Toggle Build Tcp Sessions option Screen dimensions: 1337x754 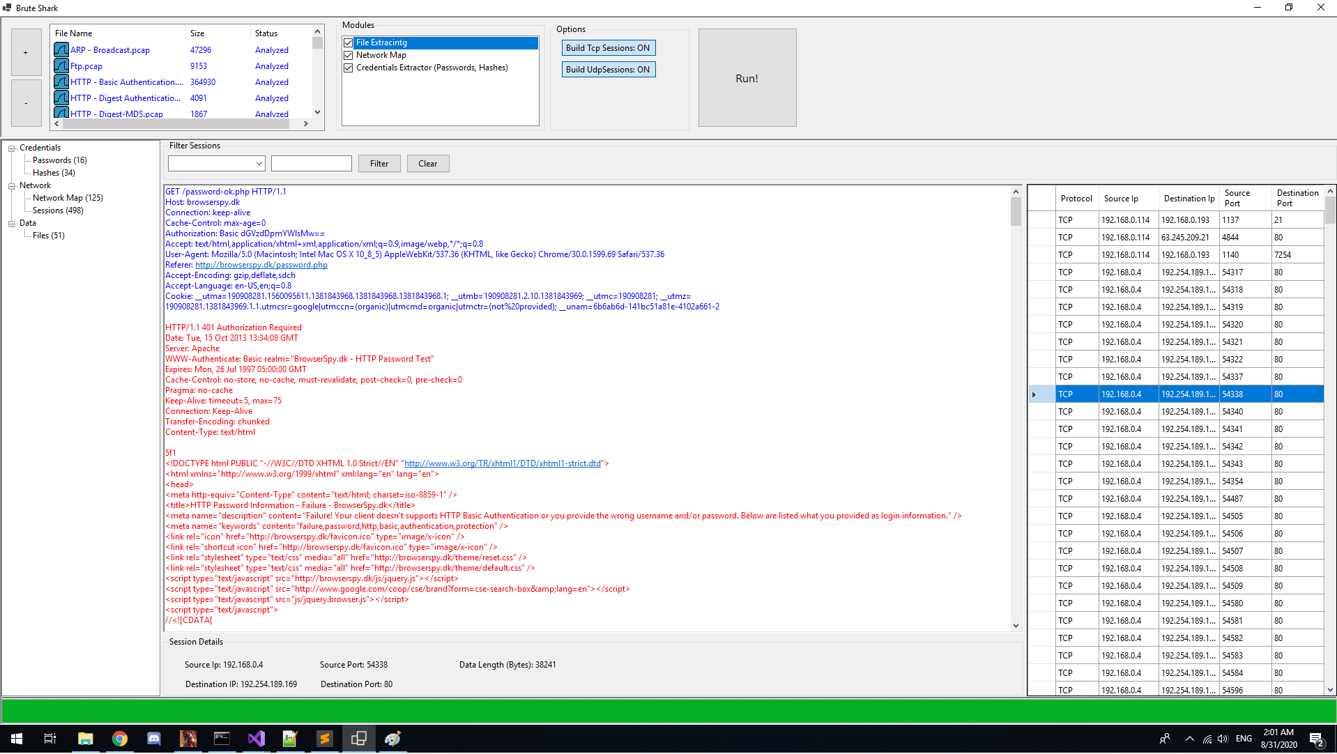pyautogui.click(x=609, y=48)
